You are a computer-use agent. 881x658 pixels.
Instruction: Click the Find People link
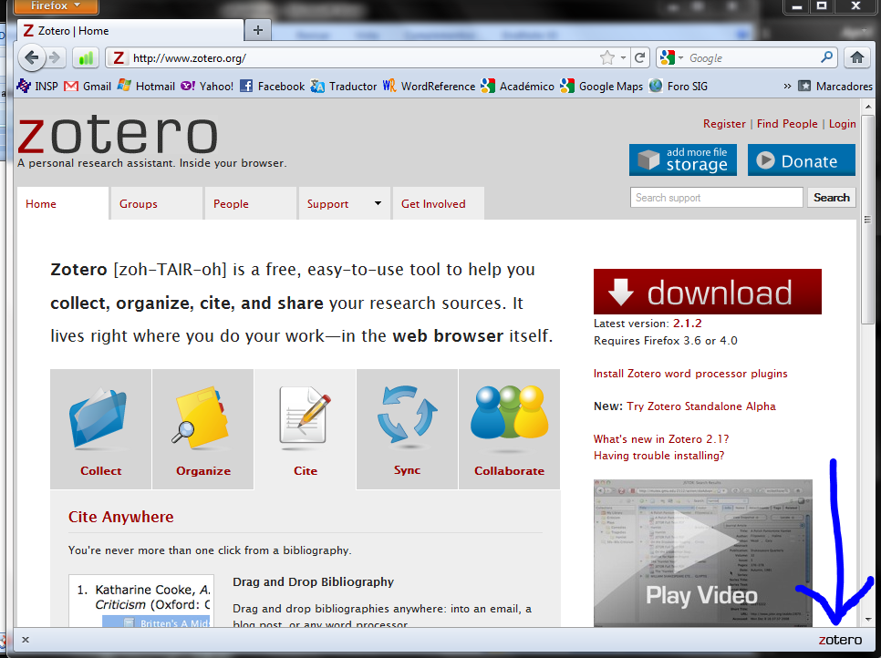[x=786, y=124]
